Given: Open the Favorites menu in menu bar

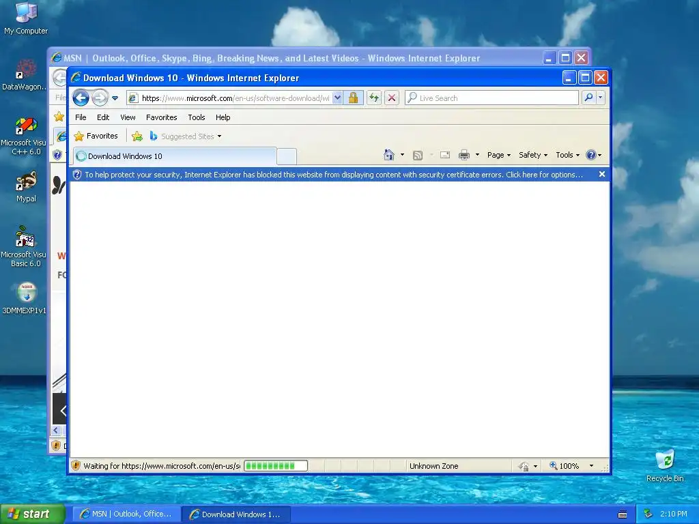Looking at the screenshot, I should [x=161, y=117].
